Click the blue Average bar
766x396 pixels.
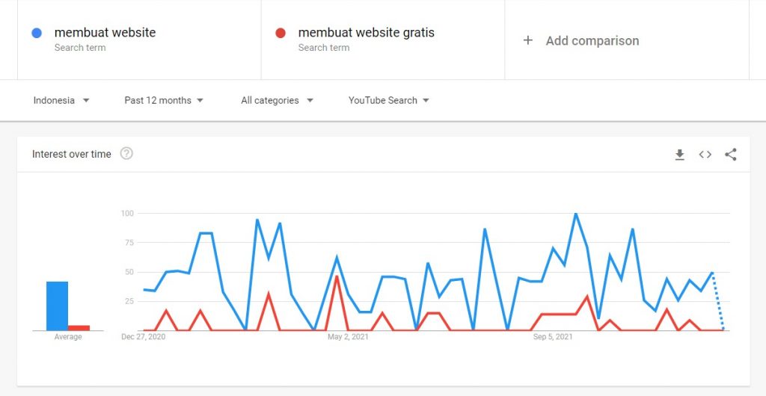click(x=57, y=306)
